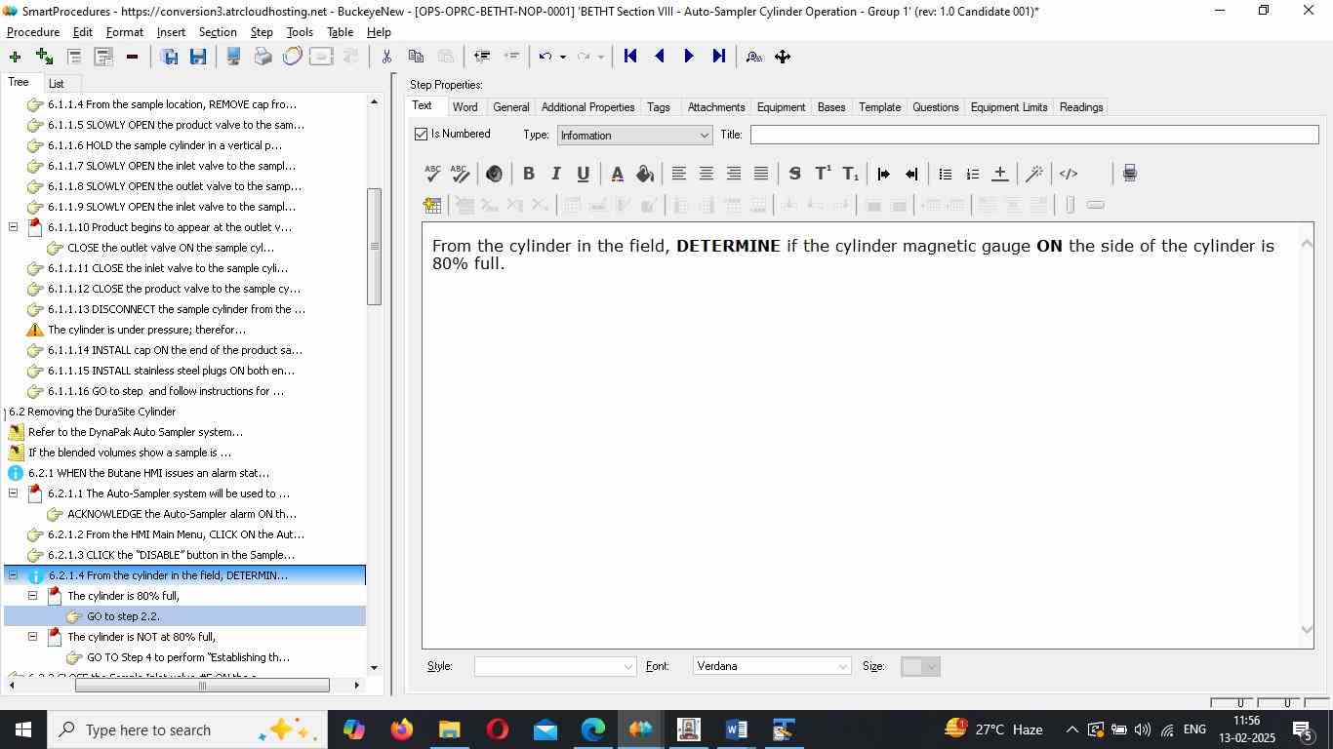The image size is (1333, 749).
Task: Click the four-way move arrows icon
Action: point(783,57)
